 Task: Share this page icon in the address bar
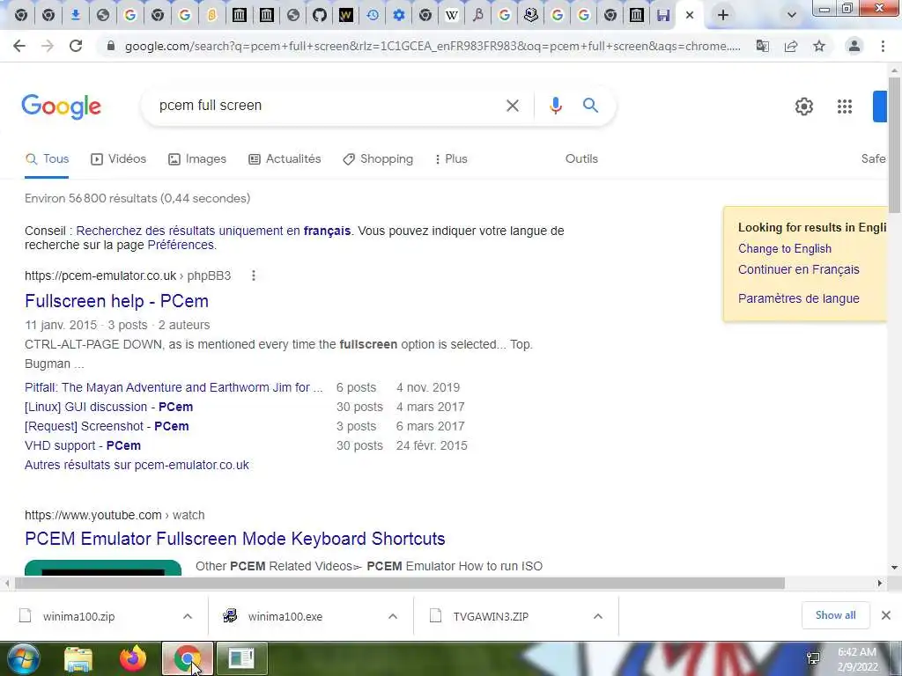tap(791, 46)
